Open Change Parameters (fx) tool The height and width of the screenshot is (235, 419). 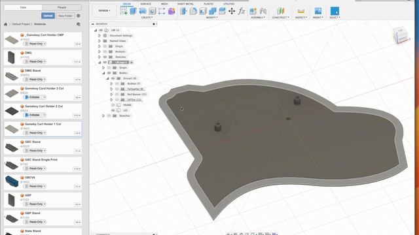(242, 11)
